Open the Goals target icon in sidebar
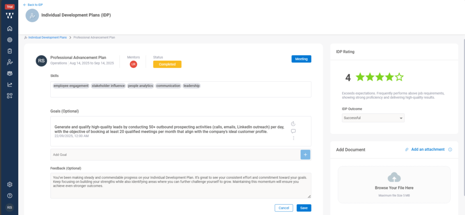The width and height of the screenshot is (465, 215). point(10,40)
